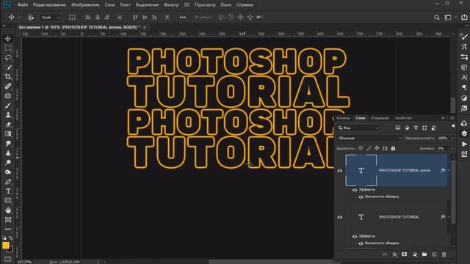
Task: Select the Crop tool
Action: tap(8, 76)
